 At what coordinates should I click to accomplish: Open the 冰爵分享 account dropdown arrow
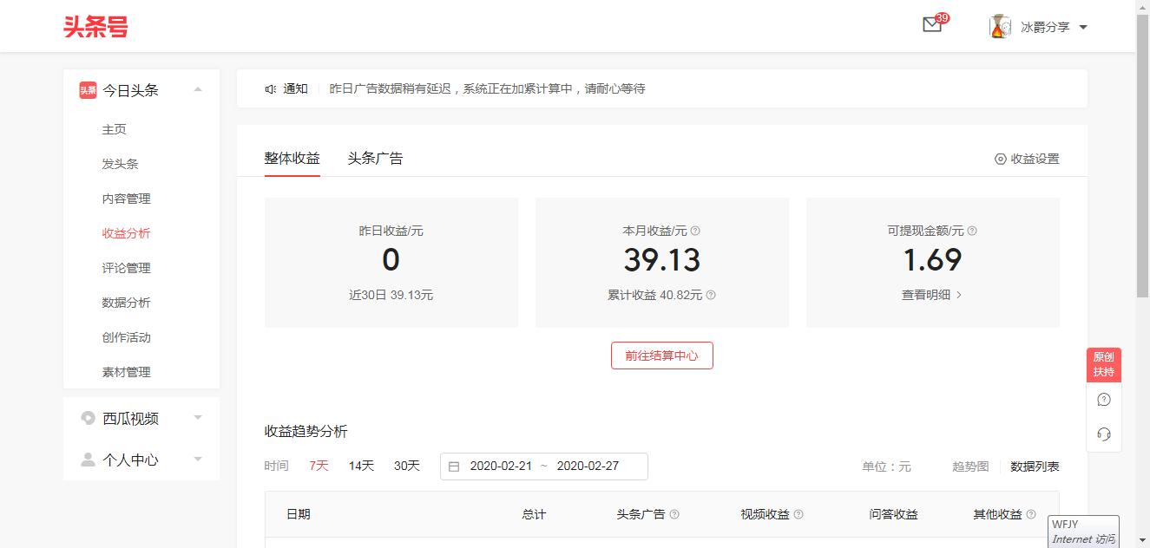pyautogui.click(x=1082, y=26)
